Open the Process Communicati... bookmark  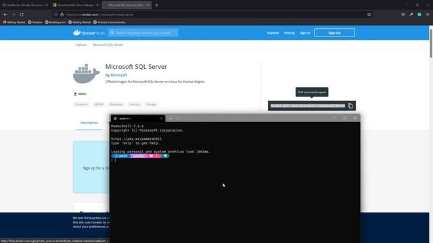[110, 22]
